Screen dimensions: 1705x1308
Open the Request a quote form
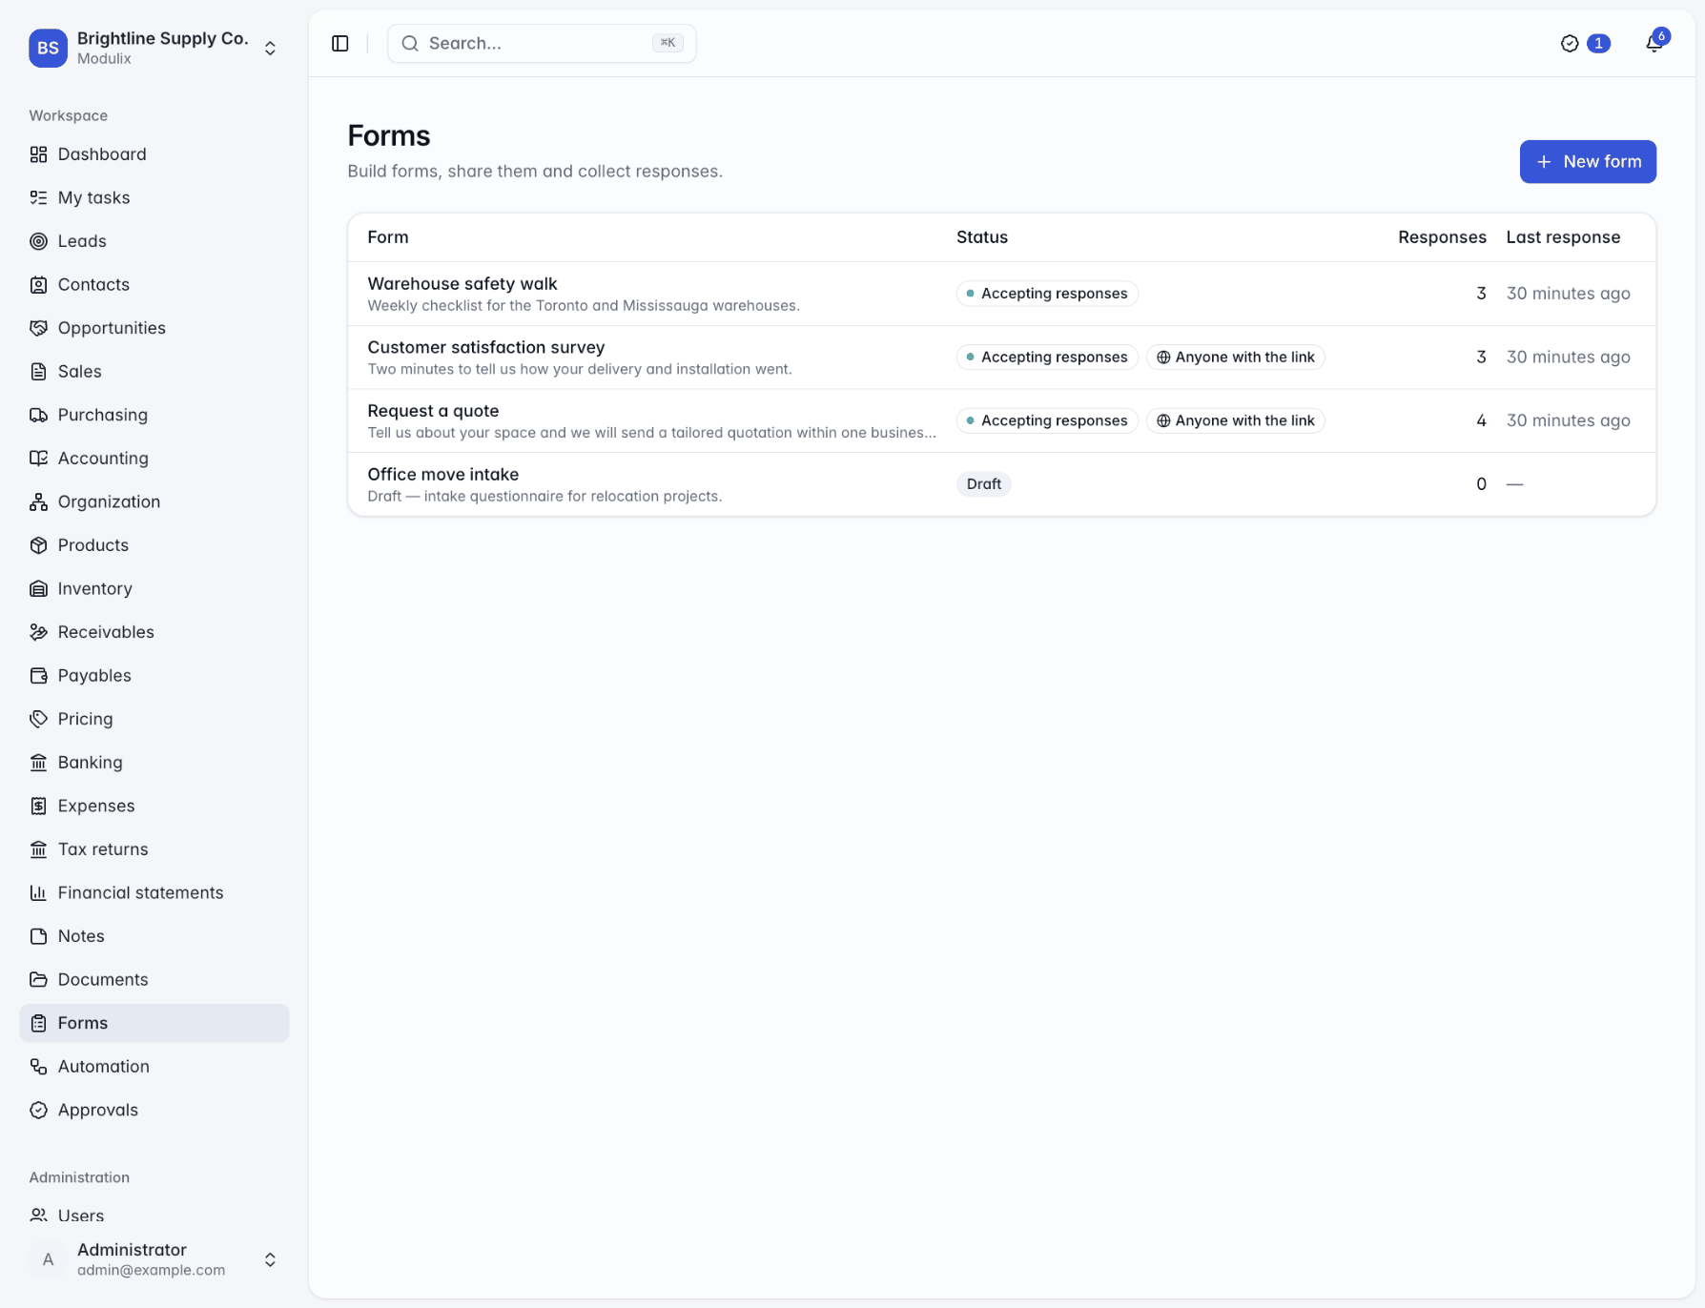tap(1001, 420)
